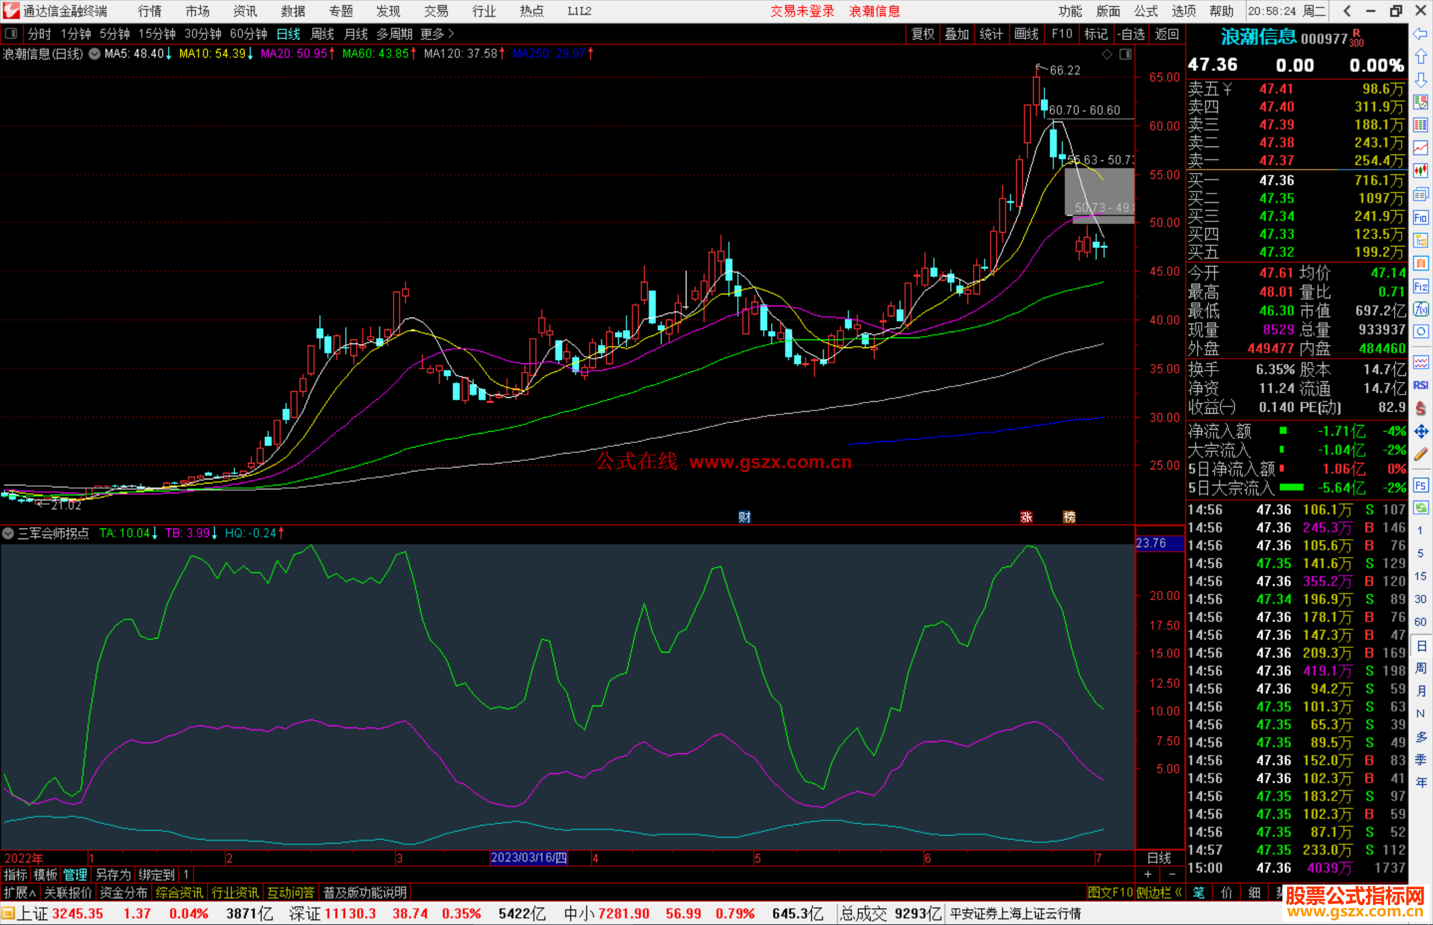This screenshot has height=925, width=1433.
Task: Toggle the diamond marker icon above chart
Action: click(1107, 54)
